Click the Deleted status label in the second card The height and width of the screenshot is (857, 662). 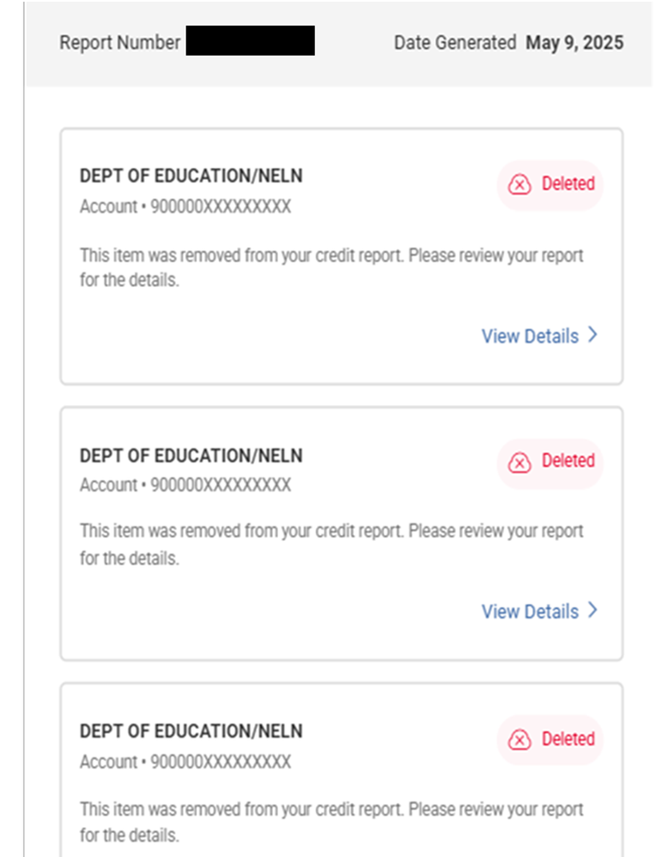coord(568,462)
